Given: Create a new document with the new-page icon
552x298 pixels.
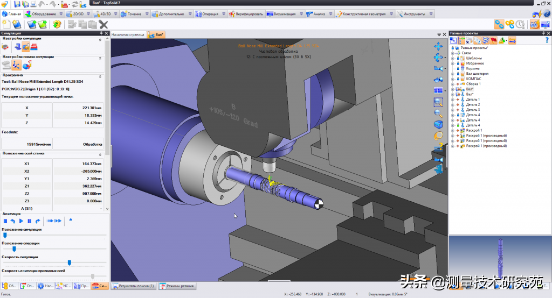Looking at the screenshot, I should [x=6, y=24].
